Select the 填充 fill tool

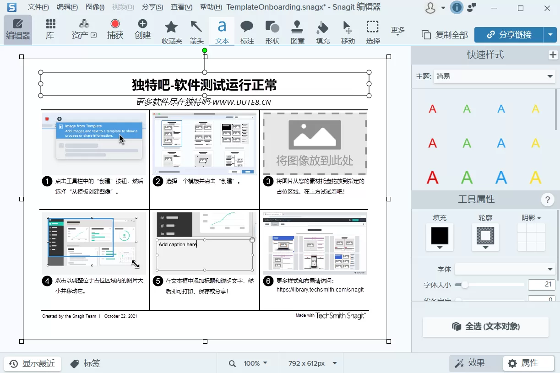pos(322,31)
